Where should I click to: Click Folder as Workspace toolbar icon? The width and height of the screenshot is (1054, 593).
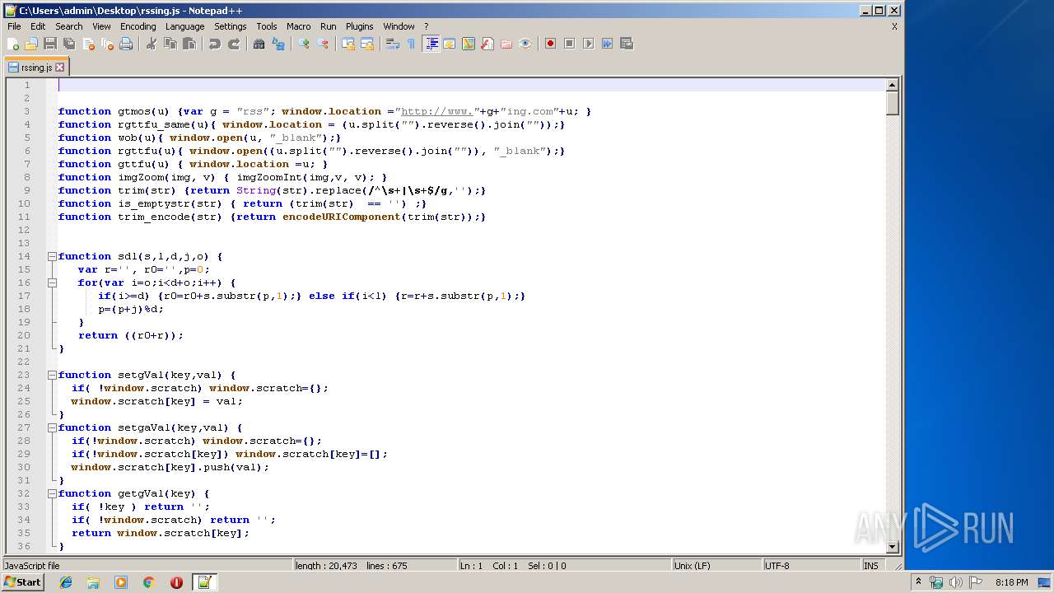point(506,44)
